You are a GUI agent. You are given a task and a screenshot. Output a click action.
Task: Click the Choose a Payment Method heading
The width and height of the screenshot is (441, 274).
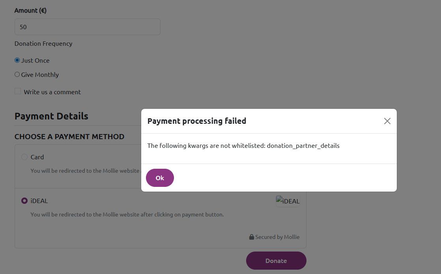69,137
